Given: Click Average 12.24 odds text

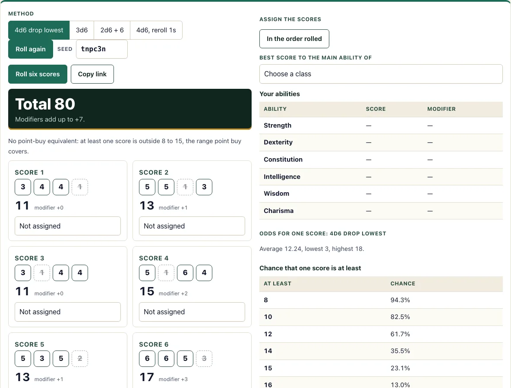Looking at the screenshot, I should point(312,249).
